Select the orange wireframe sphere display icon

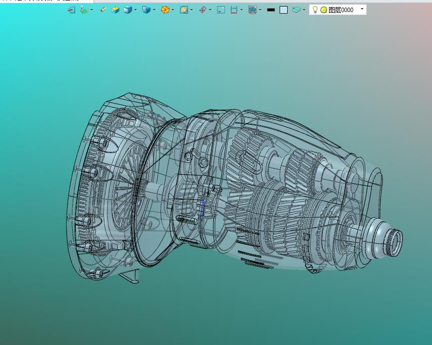click(x=165, y=10)
